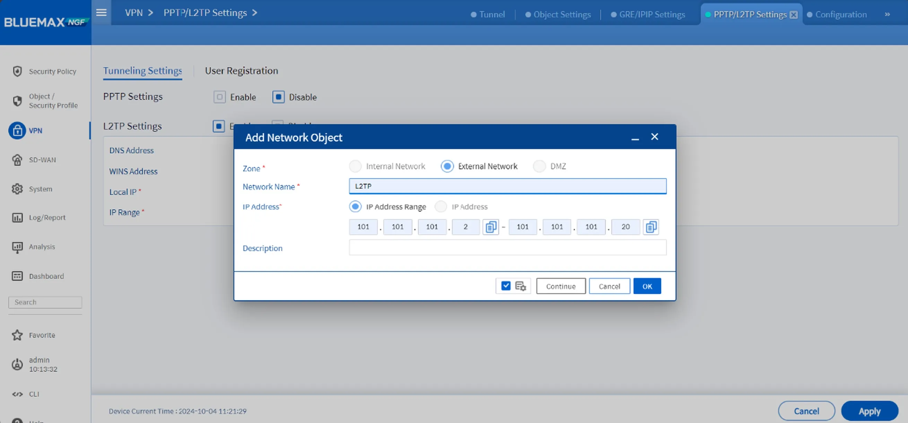Open the Tunneling Settings tab
Viewport: 908px width, 423px height.
click(142, 71)
